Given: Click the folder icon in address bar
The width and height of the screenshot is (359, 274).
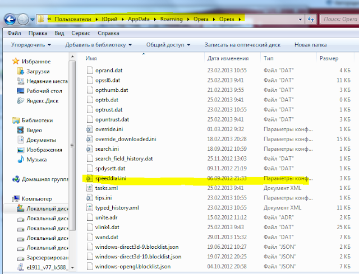Looking at the screenshot, I should click(41, 19).
